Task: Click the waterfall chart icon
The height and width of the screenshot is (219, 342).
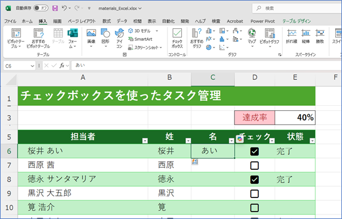Action: 236,31
